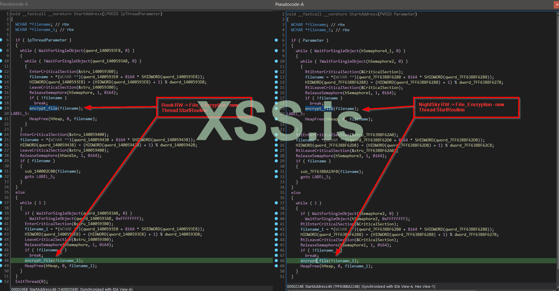Click lpThreadParameter in left pane if statement

click(47, 40)
